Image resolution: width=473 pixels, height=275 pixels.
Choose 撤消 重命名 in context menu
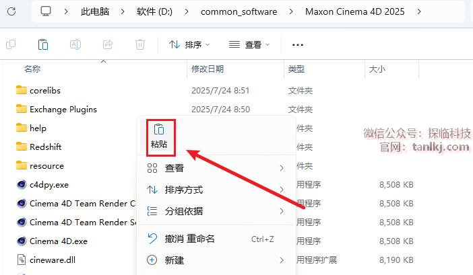(216, 239)
